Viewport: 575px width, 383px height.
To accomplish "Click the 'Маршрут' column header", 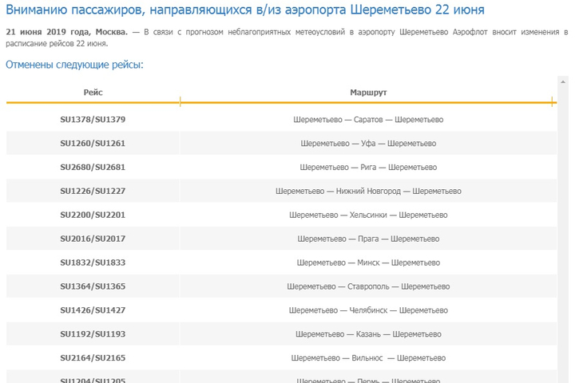I will point(368,93).
